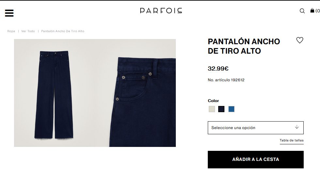Click the dropdown down-arrow icon

297,127
